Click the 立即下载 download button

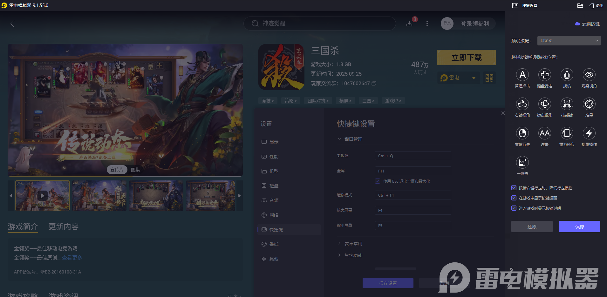(466, 57)
